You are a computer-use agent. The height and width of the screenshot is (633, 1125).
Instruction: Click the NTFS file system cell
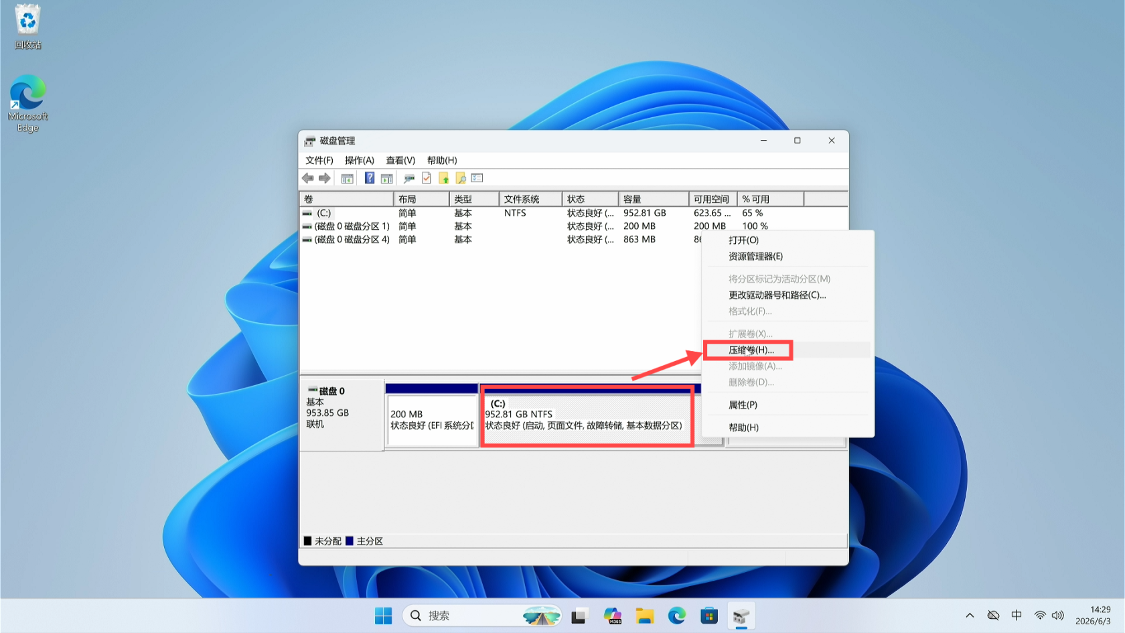[x=515, y=213]
